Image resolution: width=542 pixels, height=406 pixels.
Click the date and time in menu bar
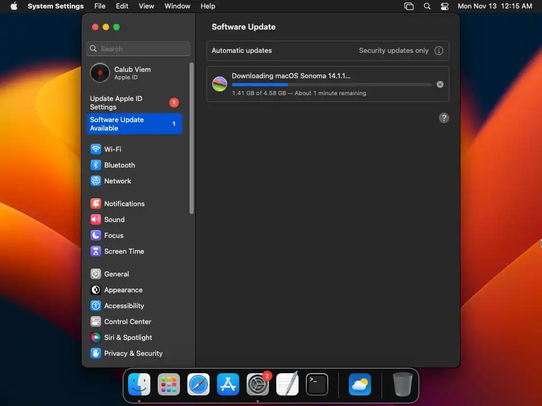[x=495, y=6]
